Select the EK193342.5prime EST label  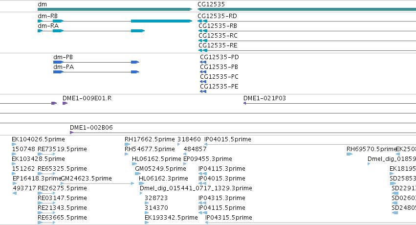point(171,218)
